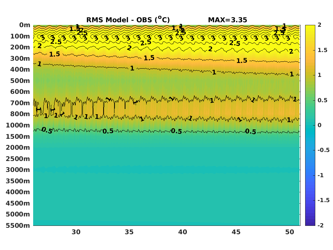The image size is (333, 250).
Task: Select the 'MAX=3.35' annotation text
Action: (228, 20)
